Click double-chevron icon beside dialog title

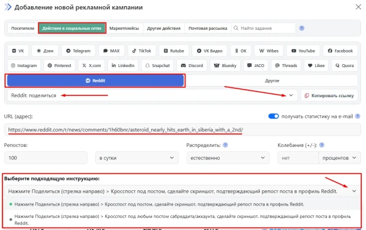(x=8, y=7)
